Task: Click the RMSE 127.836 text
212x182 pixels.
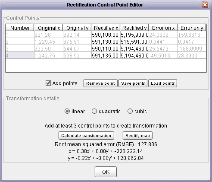Action: pos(106,144)
